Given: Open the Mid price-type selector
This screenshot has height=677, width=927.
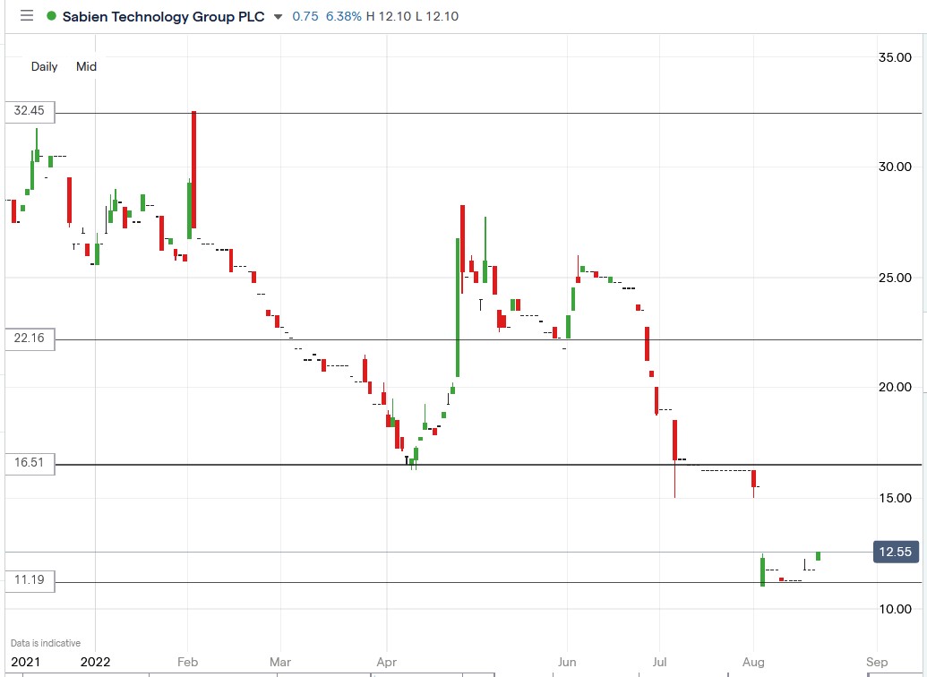Looking at the screenshot, I should pos(85,66).
